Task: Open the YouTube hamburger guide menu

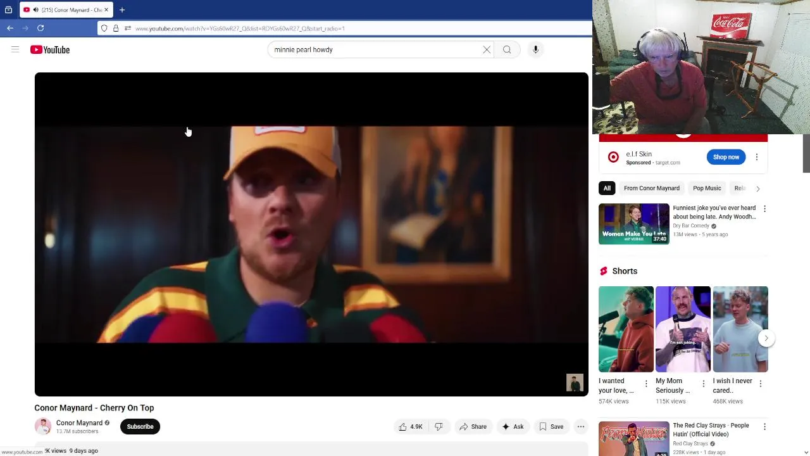Action: tap(15, 49)
